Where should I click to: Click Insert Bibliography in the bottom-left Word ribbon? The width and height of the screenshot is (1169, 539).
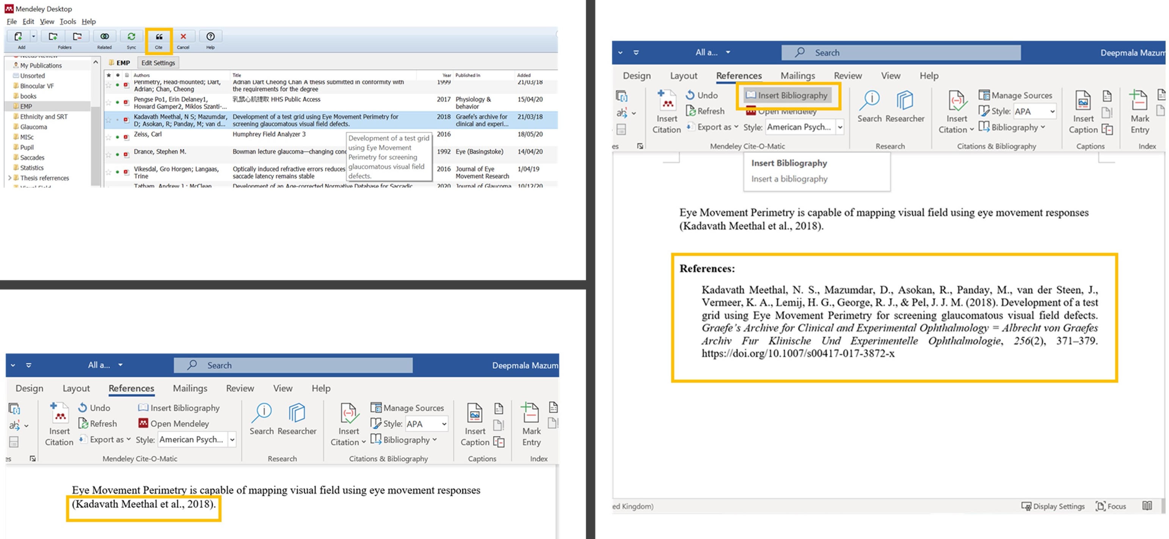tap(179, 408)
